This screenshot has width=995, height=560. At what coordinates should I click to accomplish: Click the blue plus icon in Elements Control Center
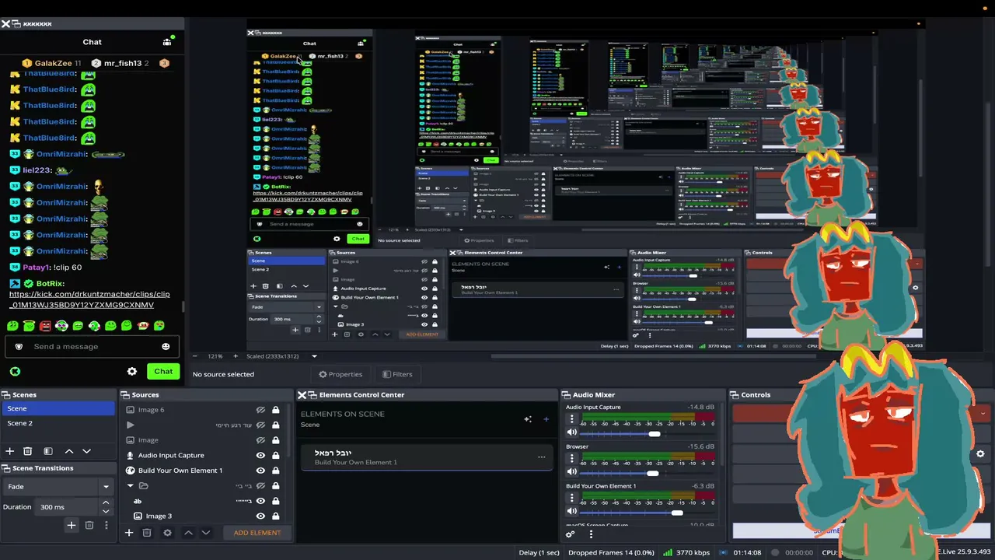(x=546, y=419)
